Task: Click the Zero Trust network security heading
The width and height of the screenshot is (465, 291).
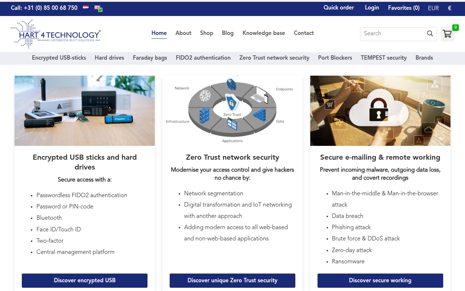Action: click(232, 158)
